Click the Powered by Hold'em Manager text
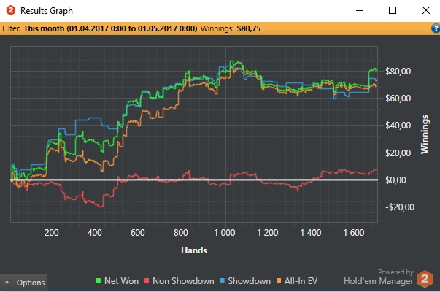The height and width of the screenshot is (292, 440). click(x=379, y=277)
